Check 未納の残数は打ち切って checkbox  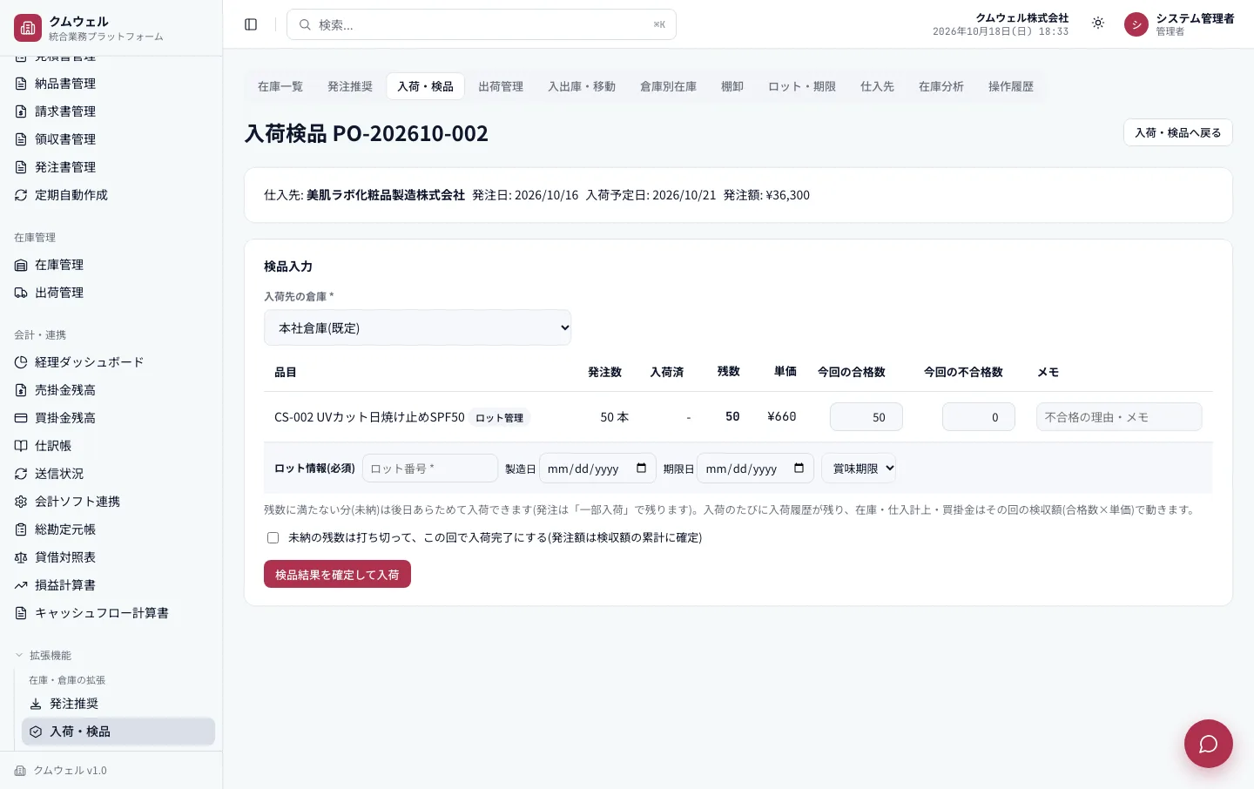tap(273, 537)
